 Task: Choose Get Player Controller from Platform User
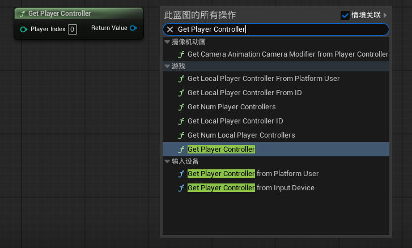(276, 174)
